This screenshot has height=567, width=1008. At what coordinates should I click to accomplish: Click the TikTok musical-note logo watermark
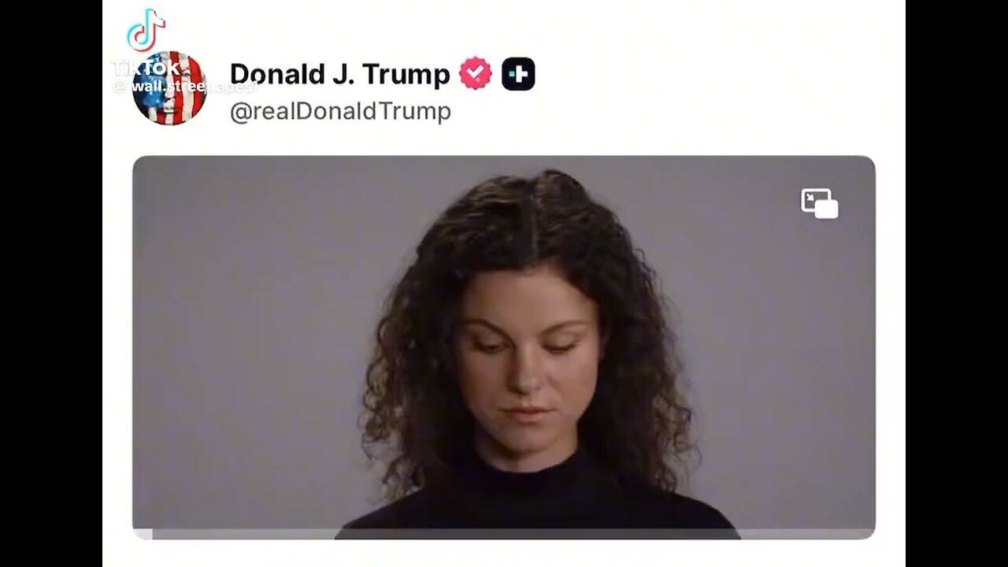[146, 31]
